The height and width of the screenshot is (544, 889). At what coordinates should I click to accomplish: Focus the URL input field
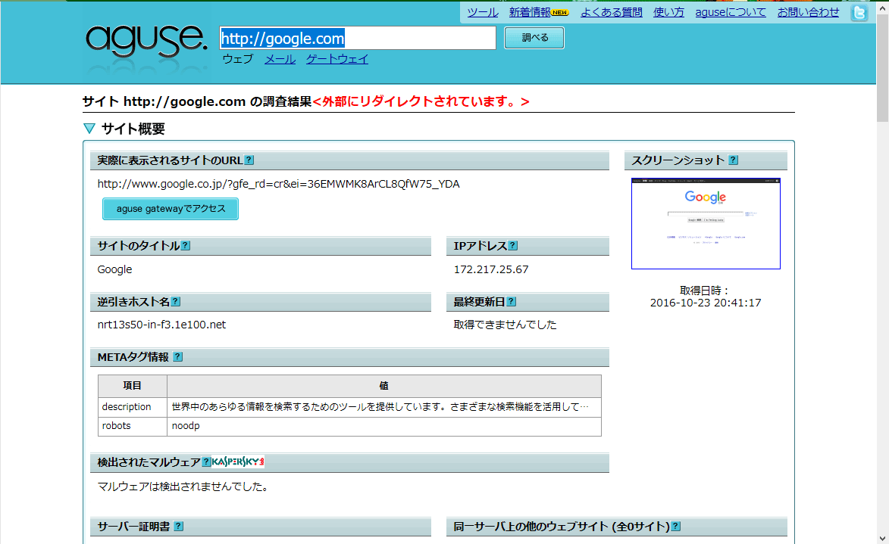point(358,38)
